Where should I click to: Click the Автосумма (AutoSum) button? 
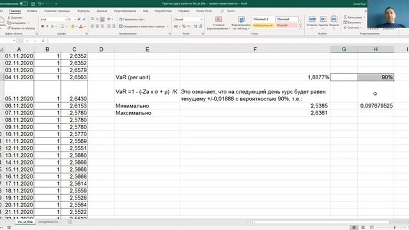pyautogui.click(x=353, y=17)
